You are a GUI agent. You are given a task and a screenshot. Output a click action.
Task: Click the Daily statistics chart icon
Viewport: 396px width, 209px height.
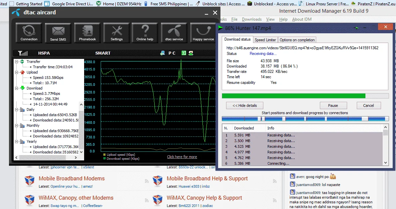pos(22,109)
